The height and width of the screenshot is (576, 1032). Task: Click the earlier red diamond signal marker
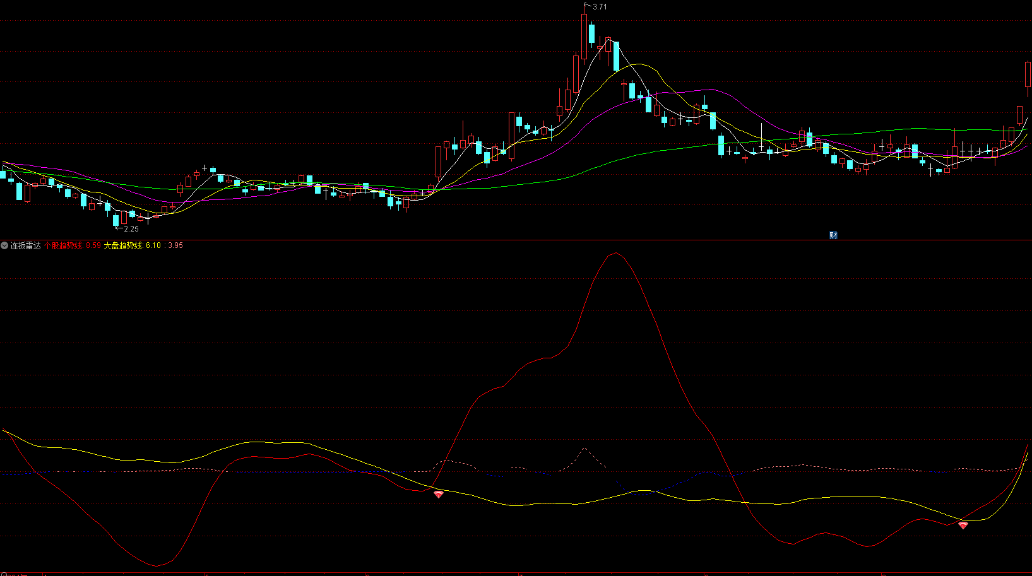click(x=439, y=495)
